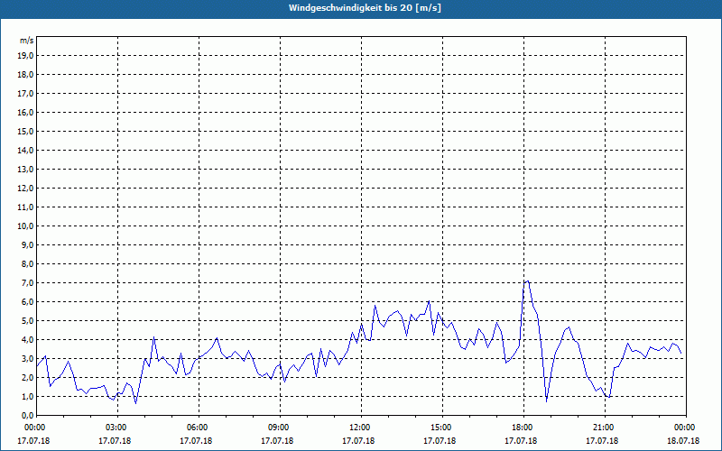
Task: Click the 19,0 y-axis label
Action: (x=25, y=56)
